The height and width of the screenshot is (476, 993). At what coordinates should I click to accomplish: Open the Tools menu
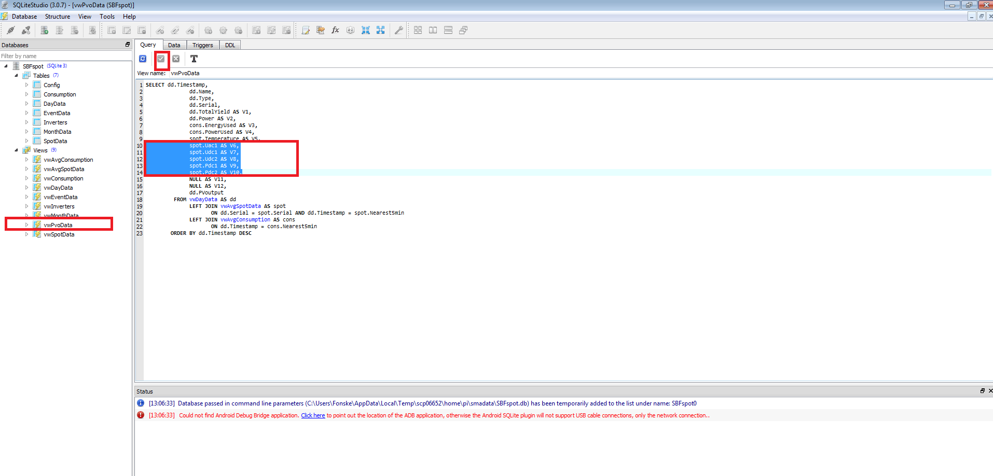click(107, 17)
